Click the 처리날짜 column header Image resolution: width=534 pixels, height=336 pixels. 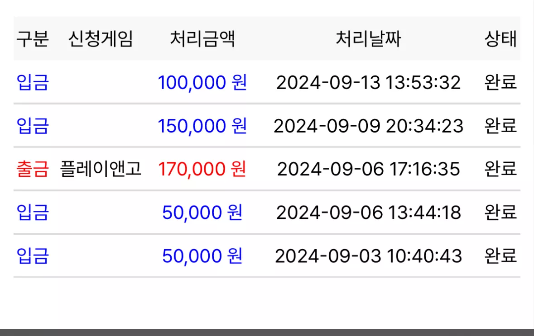tap(369, 38)
